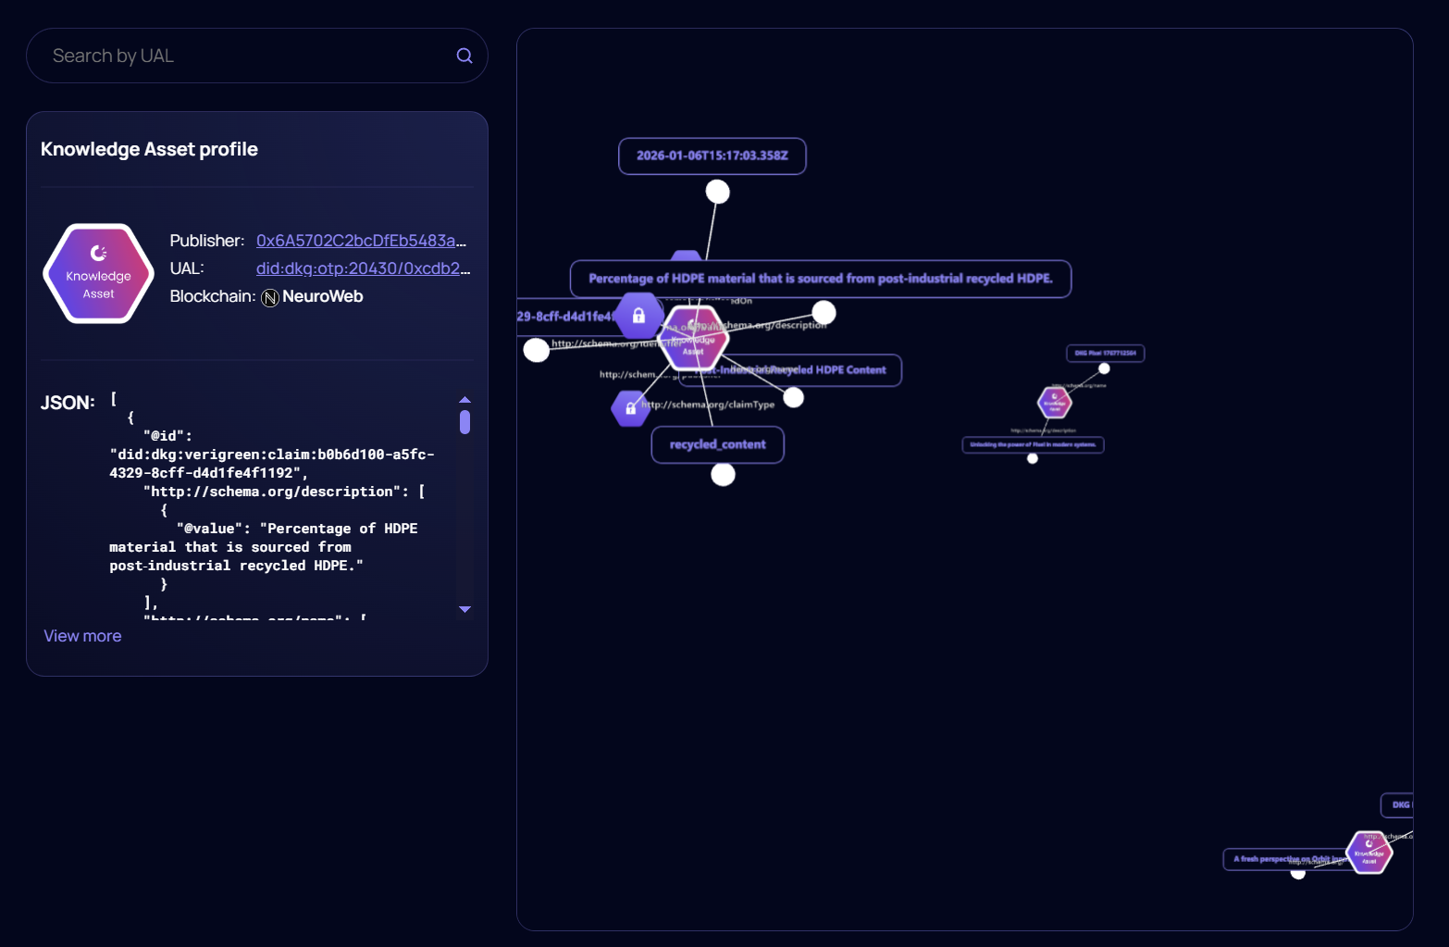Click the Knowledge Asset hexagon at bottom right
The image size is (1449, 947).
pyautogui.click(x=1368, y=852)
